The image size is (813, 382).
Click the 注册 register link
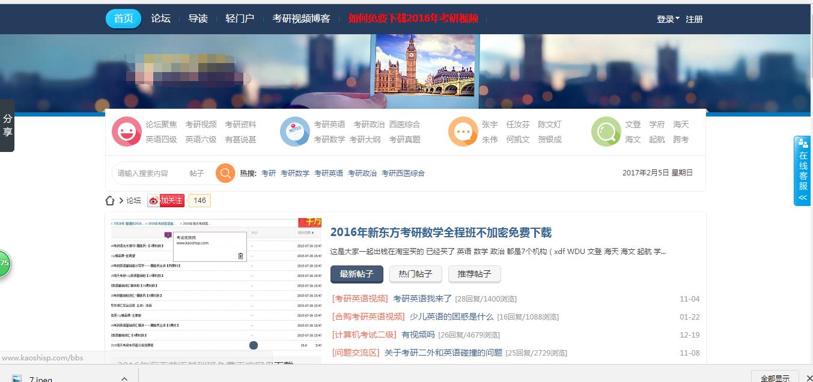coord(694,19)
